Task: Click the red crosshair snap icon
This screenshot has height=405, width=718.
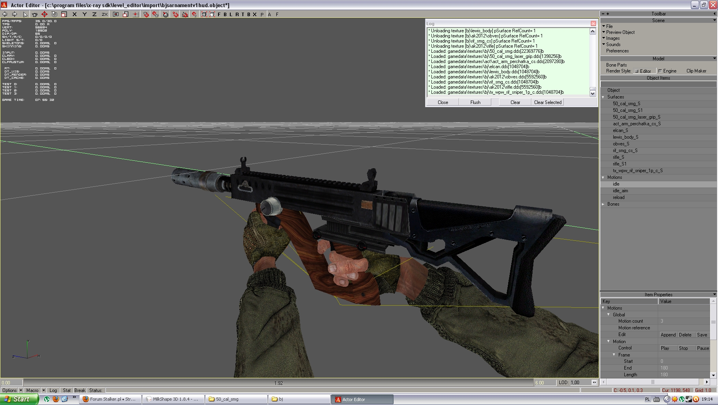Action: click(x=135, y=14)
